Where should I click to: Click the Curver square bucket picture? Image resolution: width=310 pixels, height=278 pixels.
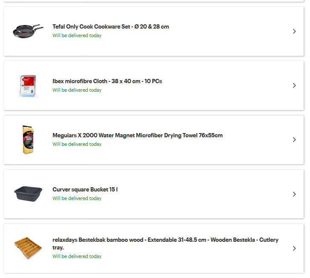point(28,194)
